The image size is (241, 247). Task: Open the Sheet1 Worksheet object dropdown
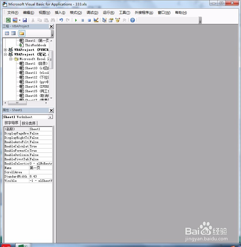click(50, 117)
